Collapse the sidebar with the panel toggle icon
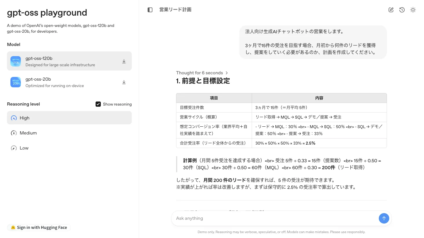Screen dimensions: 424x238 [150, 10]
